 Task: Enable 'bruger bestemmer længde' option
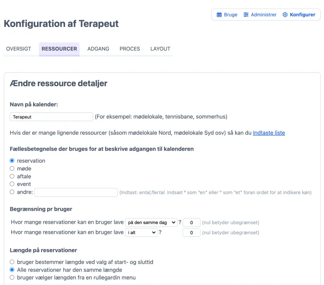coord(12,262)
